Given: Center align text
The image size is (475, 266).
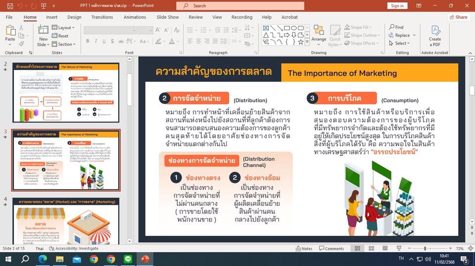Looking at the screenshot, I should [x=198, y=41].
